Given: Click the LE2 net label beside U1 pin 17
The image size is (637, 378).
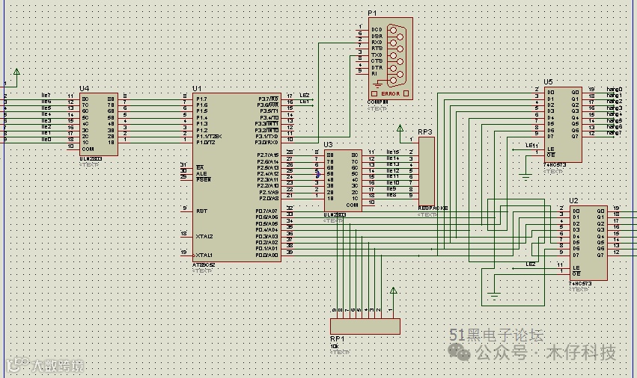Looking at the screenshot, I should coord(305,96).
